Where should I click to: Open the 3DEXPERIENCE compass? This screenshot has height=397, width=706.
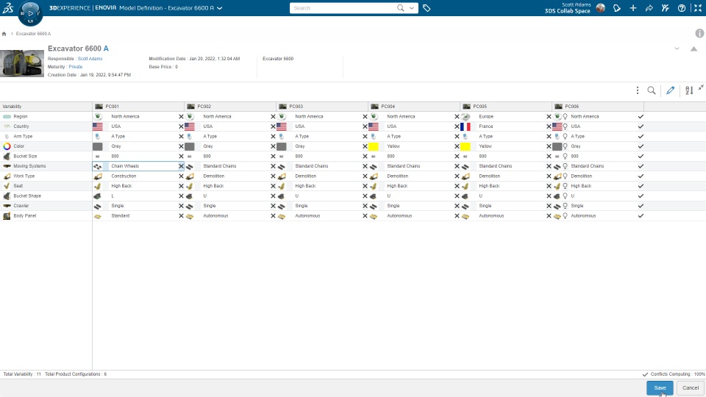click(x=30, y=13)
